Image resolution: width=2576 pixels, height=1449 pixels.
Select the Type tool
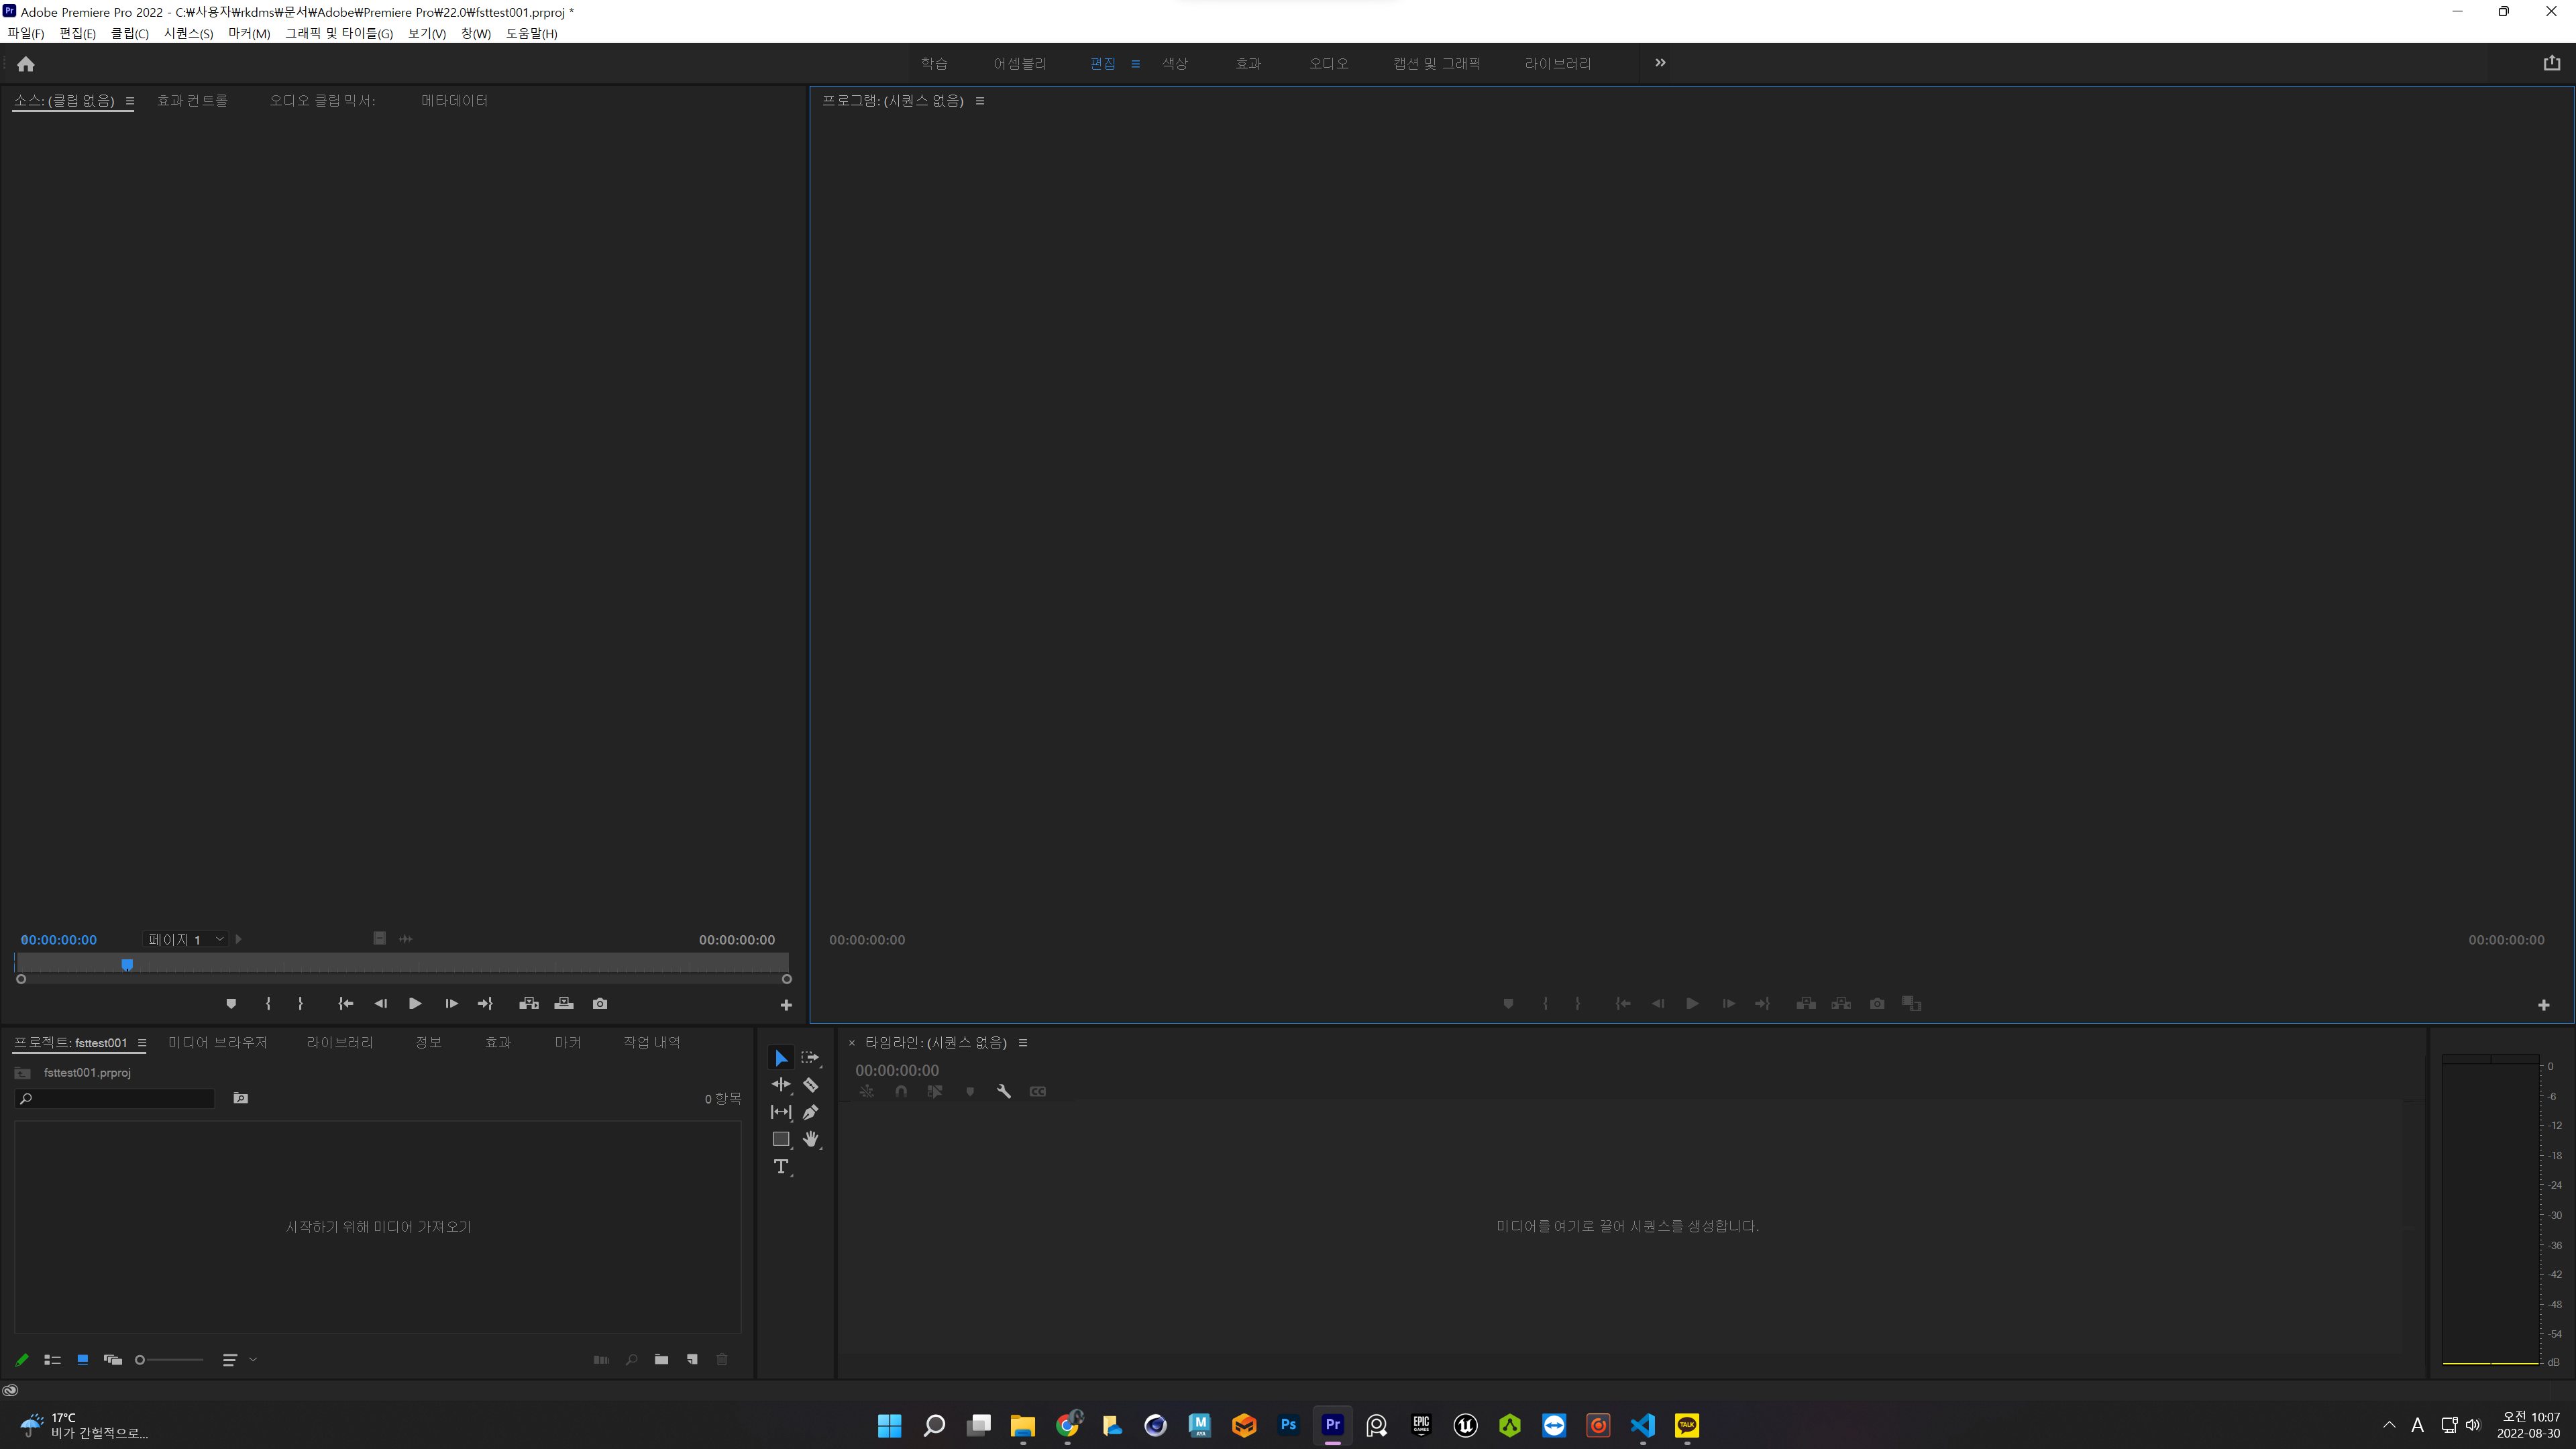(781, 1167)
